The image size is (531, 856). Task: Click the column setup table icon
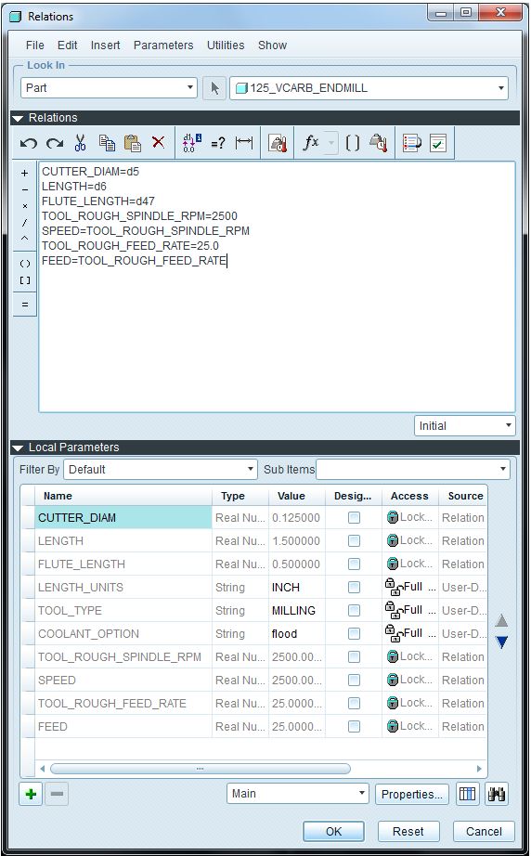[x=467, y=794]
